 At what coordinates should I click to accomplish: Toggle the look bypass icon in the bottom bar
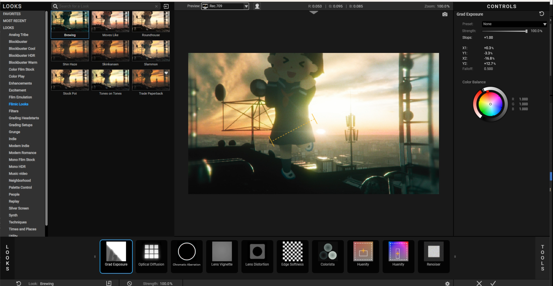(x=130, y=284)
